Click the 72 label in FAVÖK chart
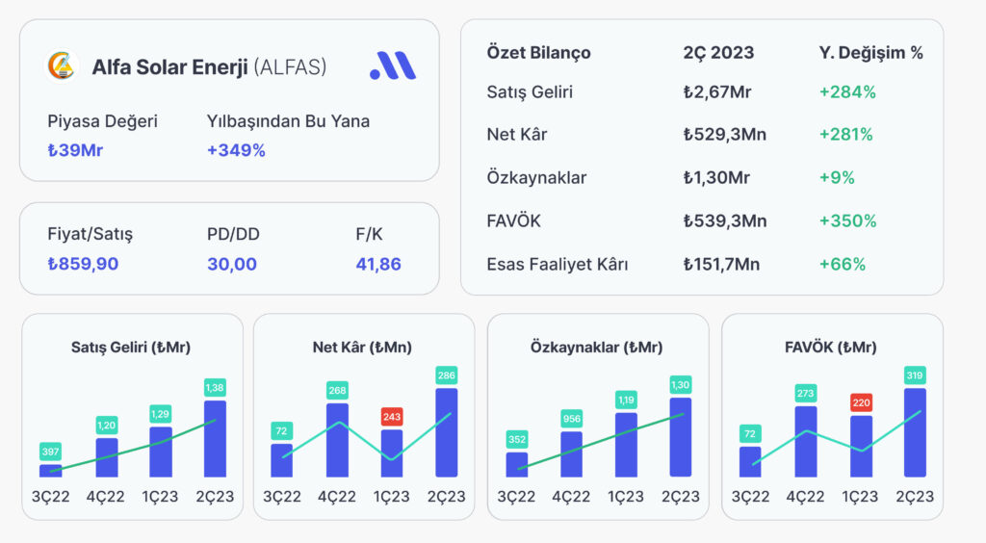 point(750,433)
